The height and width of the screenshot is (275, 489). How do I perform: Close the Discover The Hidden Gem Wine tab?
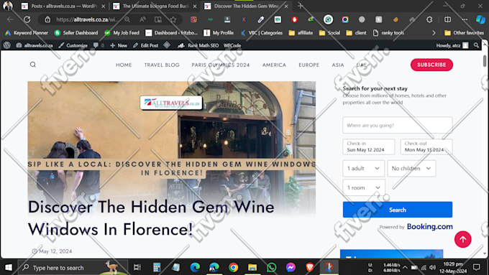pos(286,6)
